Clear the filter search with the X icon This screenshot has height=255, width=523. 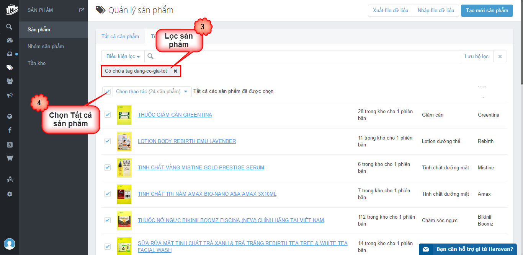click(x=500, y=56)
